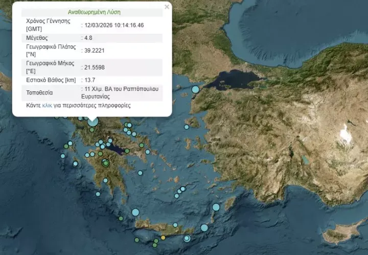Select the marker on northern Crete coast

(x=175, y=225)
